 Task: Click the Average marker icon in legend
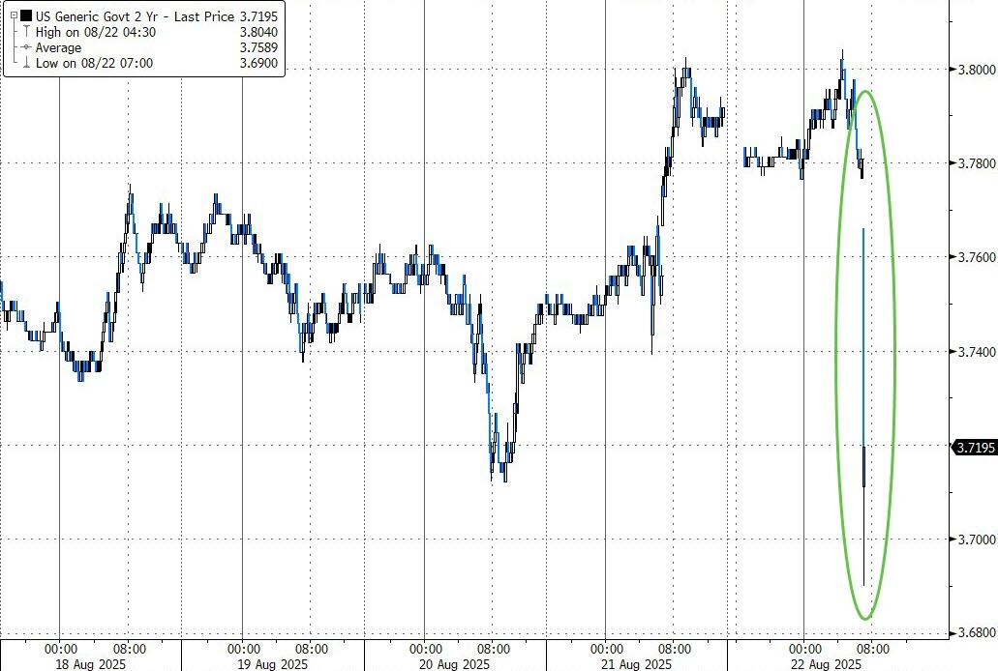tap(26, 47)
